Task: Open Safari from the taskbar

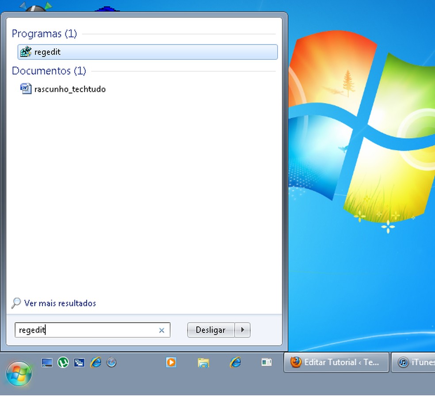Action: click(x=111, y=362)
